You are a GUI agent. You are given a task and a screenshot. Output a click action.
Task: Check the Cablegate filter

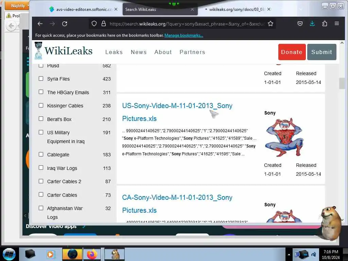41,154
